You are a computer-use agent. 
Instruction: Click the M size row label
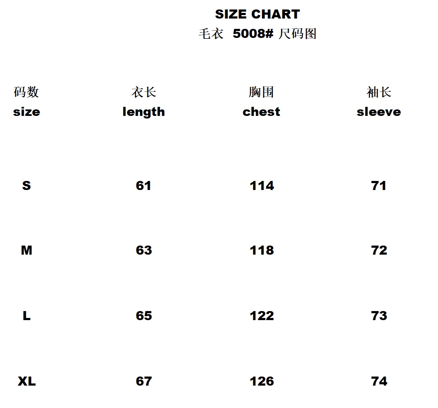26,250
